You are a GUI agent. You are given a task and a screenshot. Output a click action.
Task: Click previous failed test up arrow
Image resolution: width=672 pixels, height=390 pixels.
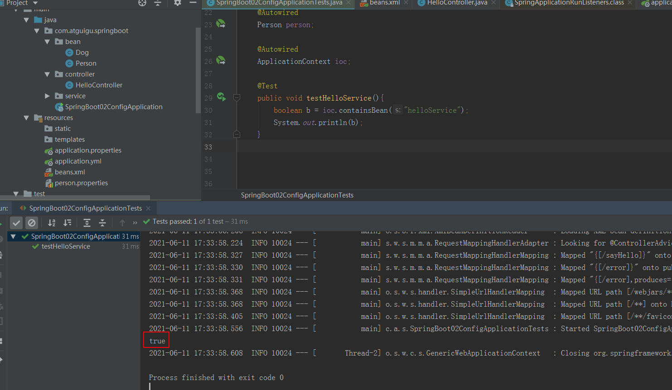click(x=122, y=222)
